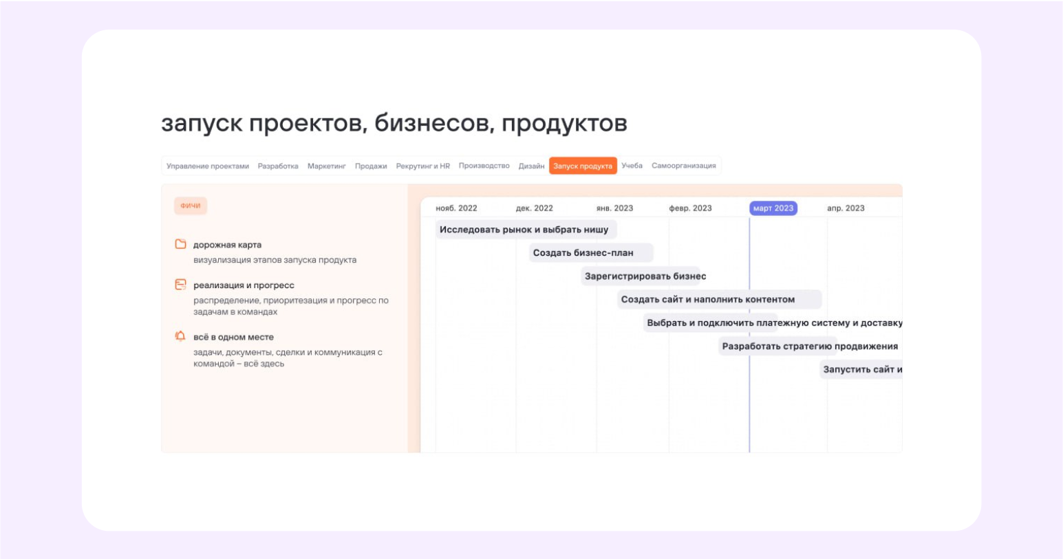
Task: Click the янв. 2023 month header
Action: (x=614, y=208)
